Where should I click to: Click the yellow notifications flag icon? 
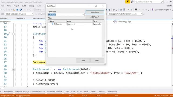tap(128, 2)
